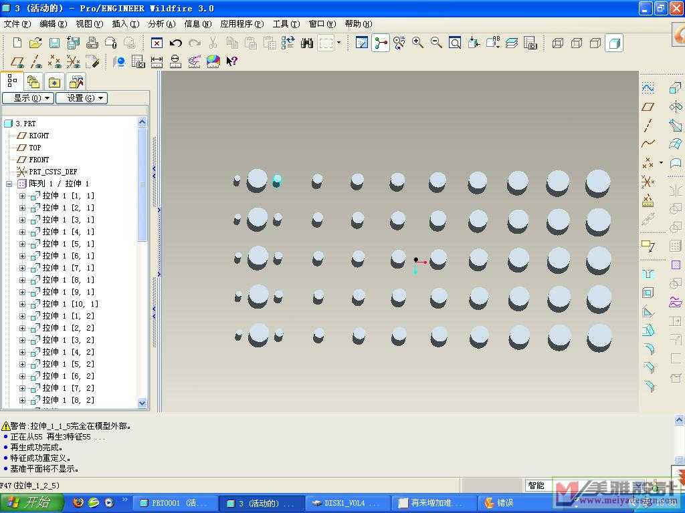Toggle coordinate systems display
The height and width of the screenshot is (513, 685).
74,61
